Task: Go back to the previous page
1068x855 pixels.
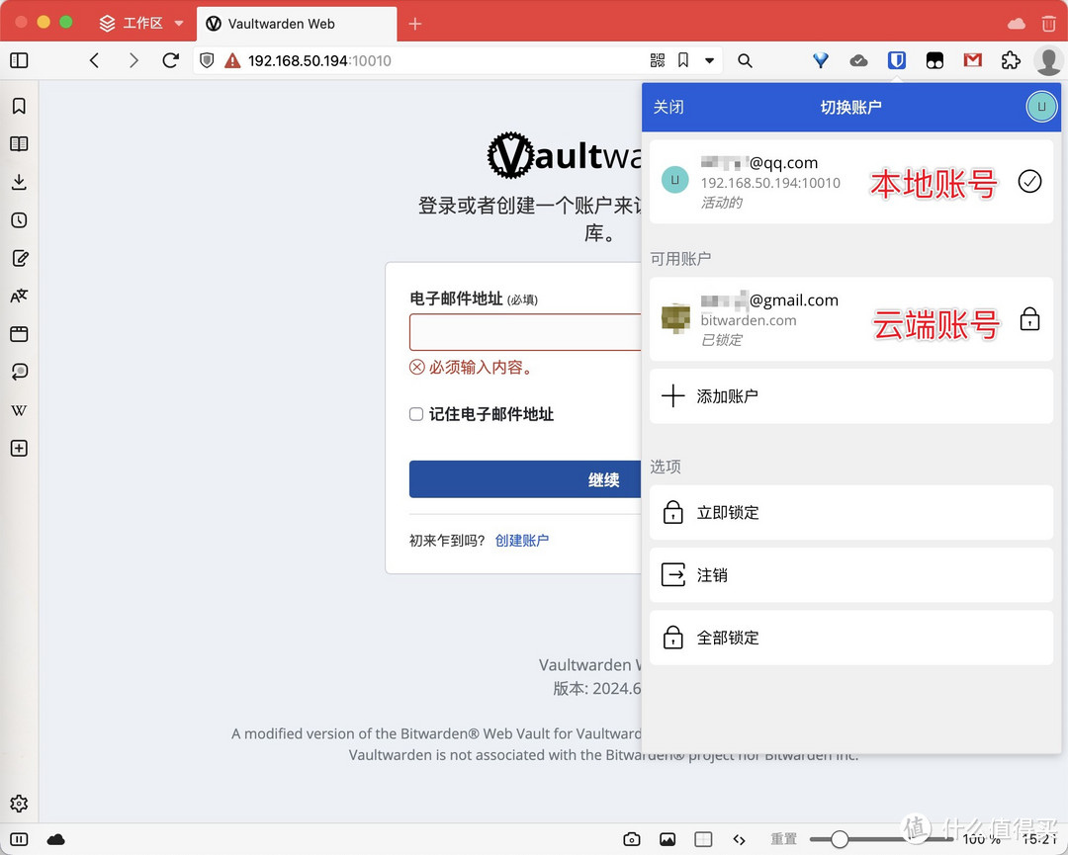Action: [x=95, y=60]
